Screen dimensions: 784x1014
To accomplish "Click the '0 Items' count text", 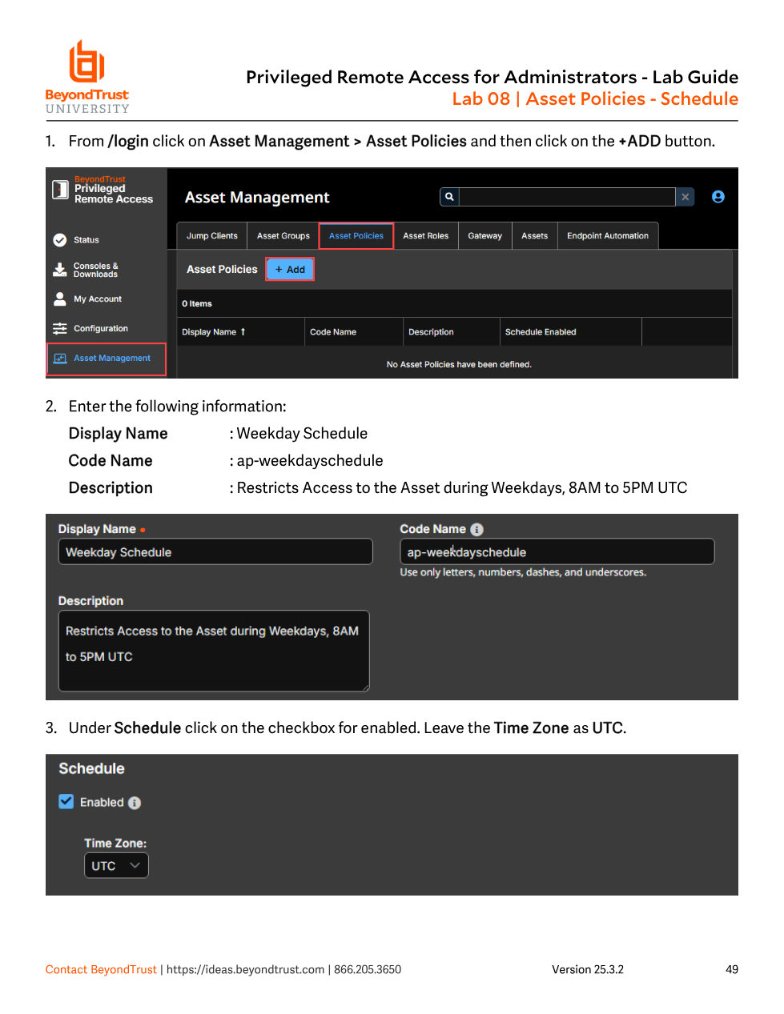I will pos(197,304).
